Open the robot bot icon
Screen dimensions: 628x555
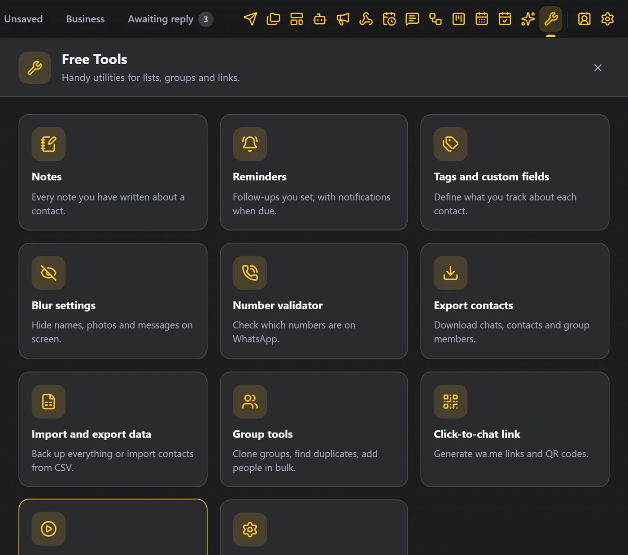[320, 19]
